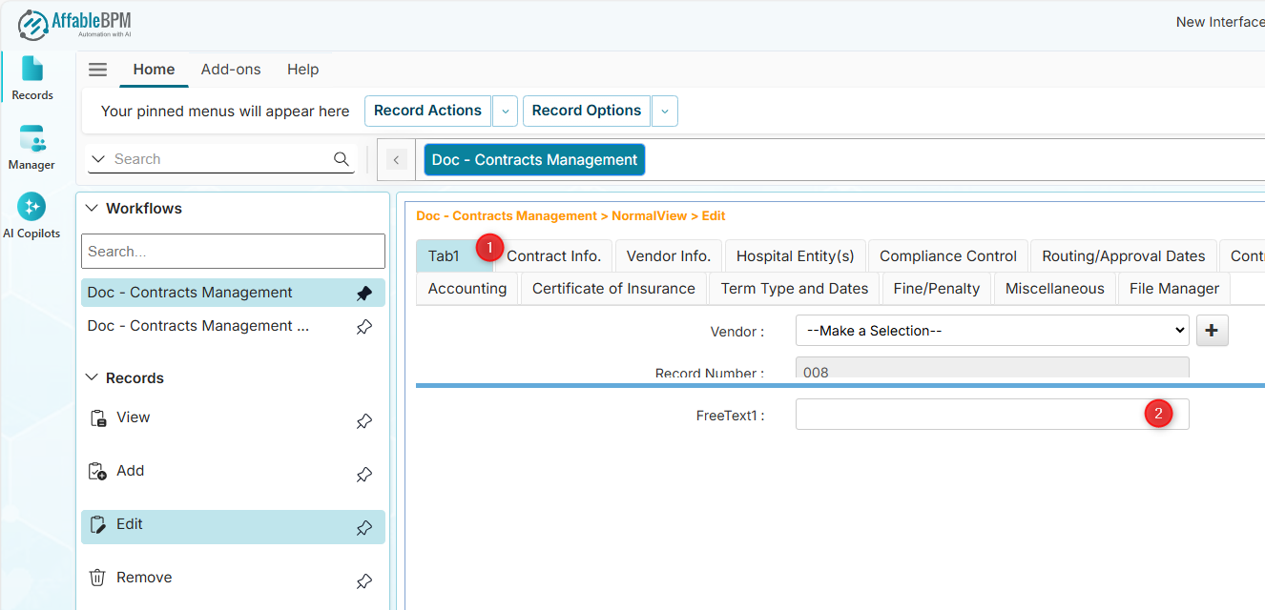
Task: Open the AI Copilots sidebar icon
Action: coord(31,215)
